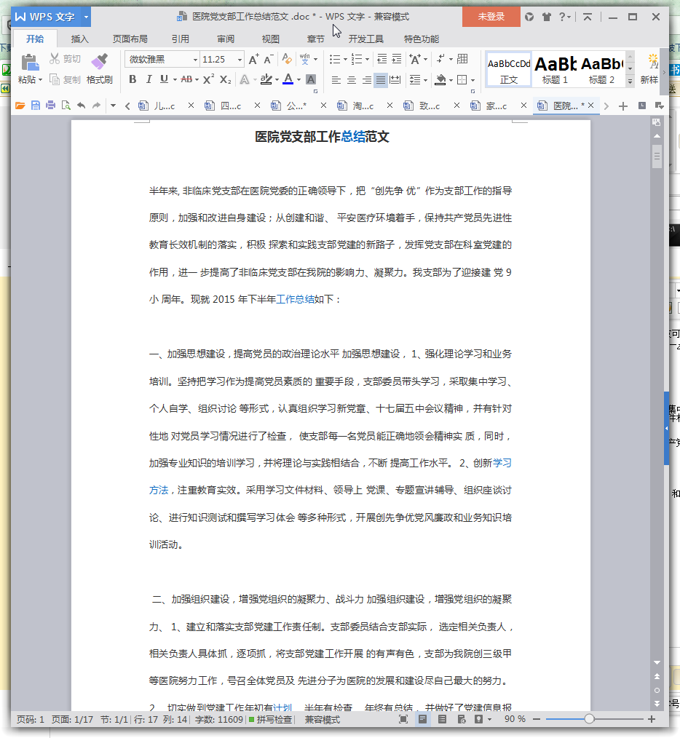The height and width of the screenshot is (738, 680).
Task: Switch to full screen view in status bar
Action: (403, 719)
